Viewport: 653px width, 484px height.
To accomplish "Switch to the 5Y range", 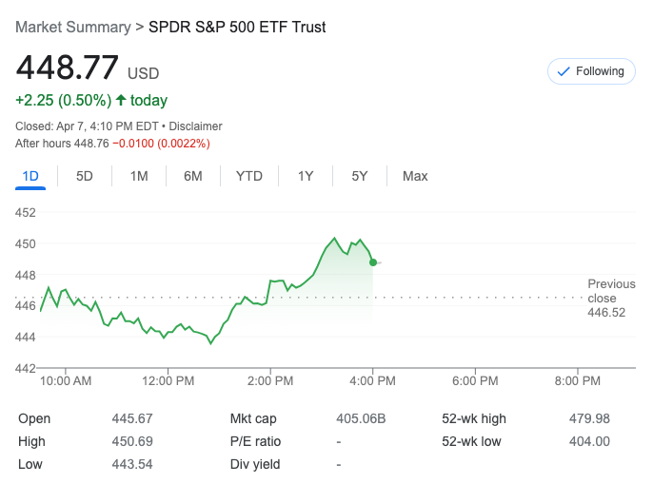I will tap(359, 176).
